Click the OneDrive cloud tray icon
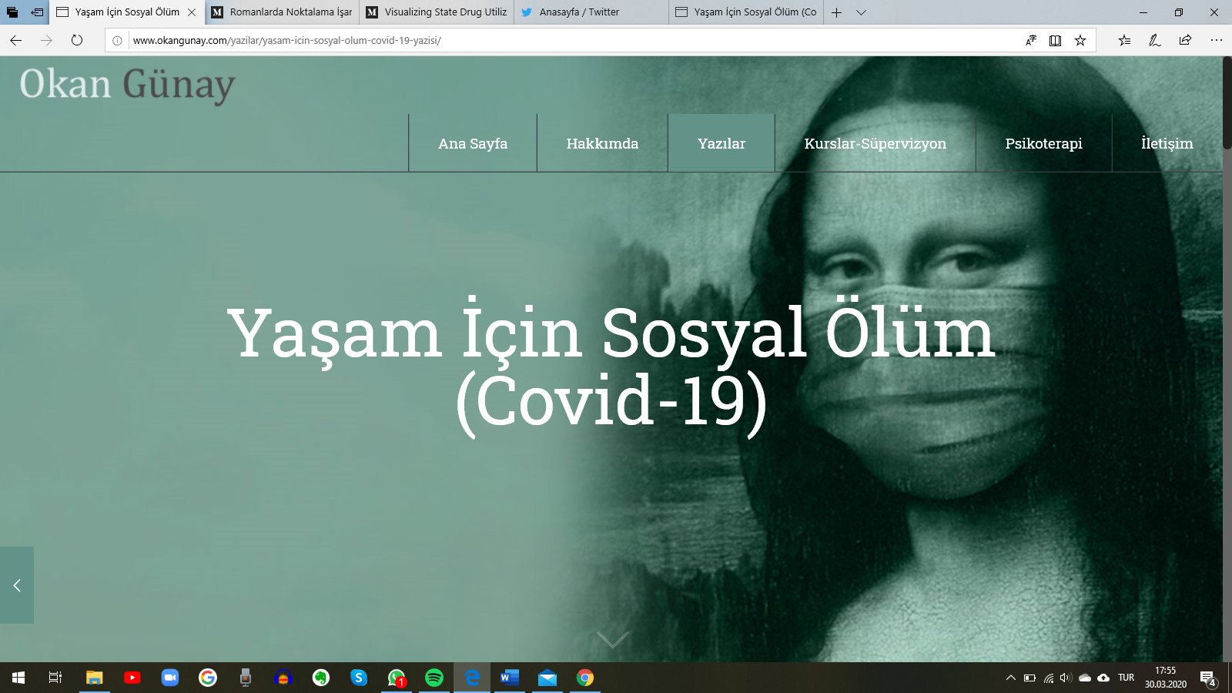The width and height of the screenshot is (1232, 693). click(1085, 678)
